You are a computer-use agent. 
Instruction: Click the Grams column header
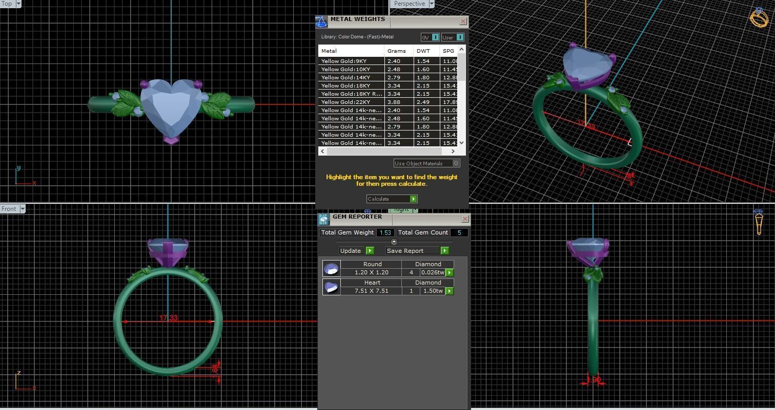coord(399,51)
